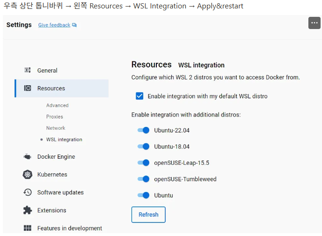Open the three-dots more options button
Image resolution: width=322 pixels, height=236 pixels.
(x=314, y=23)
